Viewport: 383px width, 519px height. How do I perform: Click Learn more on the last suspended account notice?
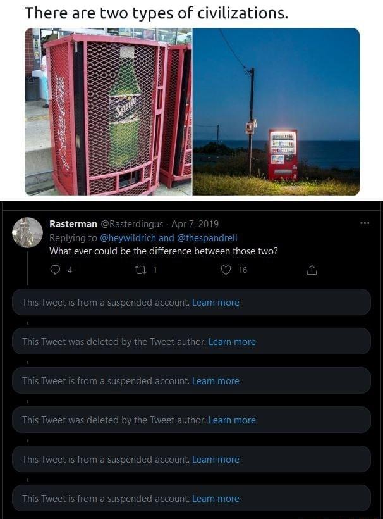[x=216, y=498]
